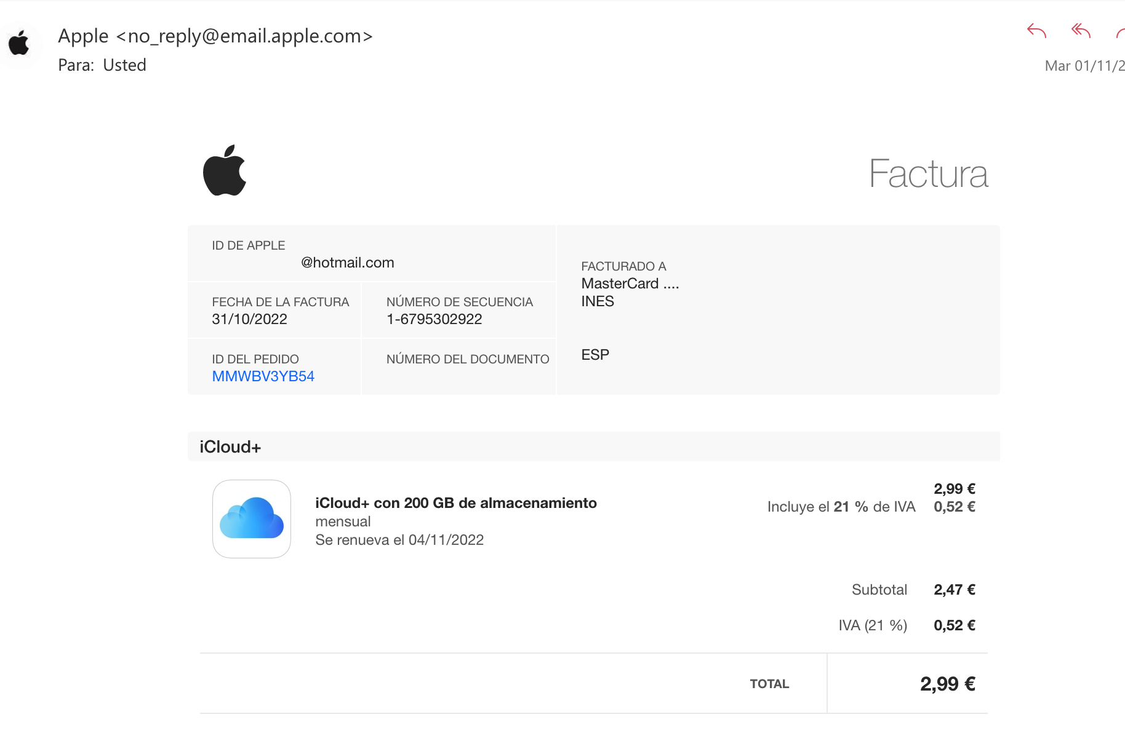1125x733 pixels.
Task: Click renewal text "Se renueva el 04/11/2022"
Action: click(399, 540)
